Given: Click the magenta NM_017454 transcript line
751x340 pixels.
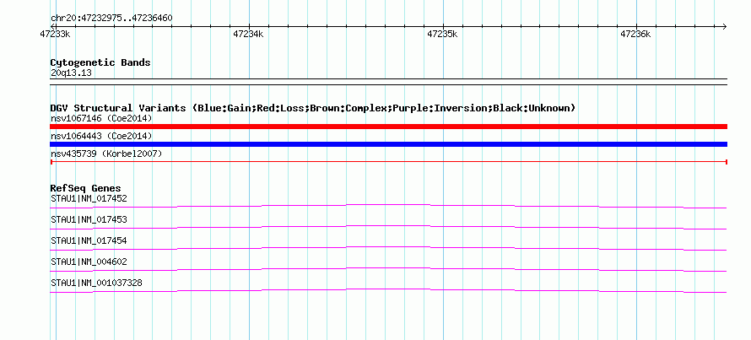Looking at the screenshot, I should click(388, 249).
